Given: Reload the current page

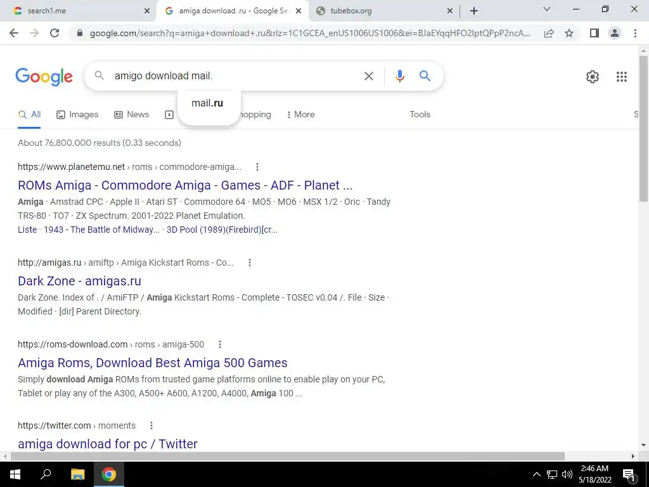Looking at the screenshot, I should pos(55,33).
